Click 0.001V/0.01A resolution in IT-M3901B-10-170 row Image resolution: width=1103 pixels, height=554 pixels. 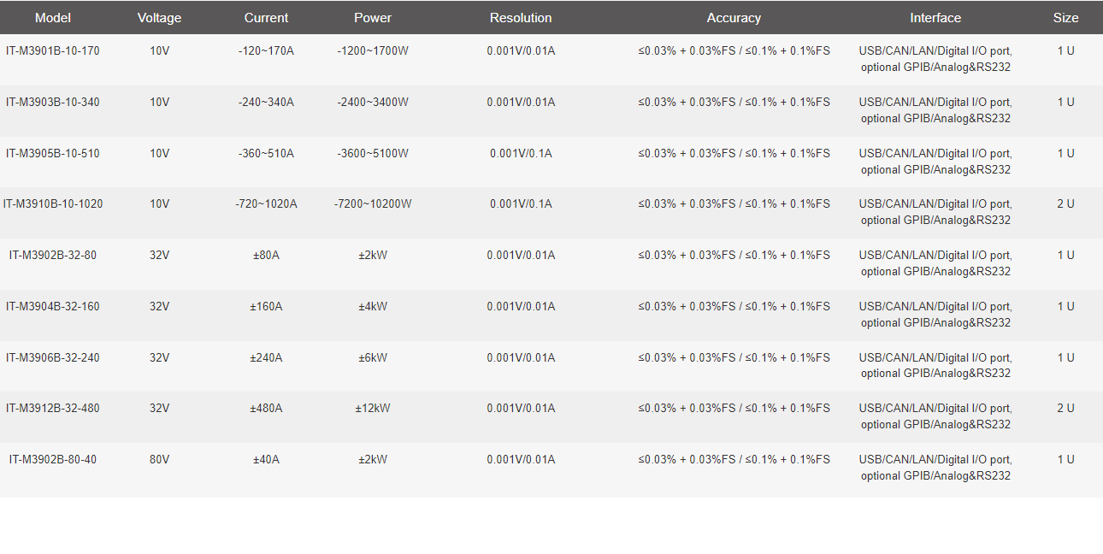coord(521,50)
